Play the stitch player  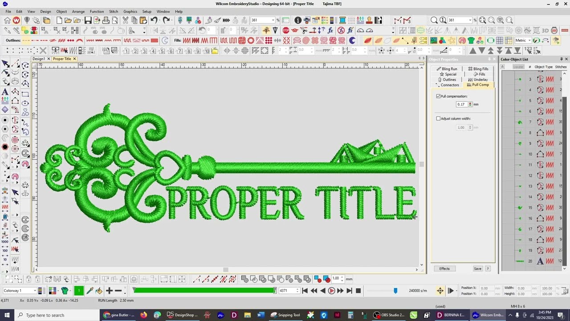click(331, 291)
